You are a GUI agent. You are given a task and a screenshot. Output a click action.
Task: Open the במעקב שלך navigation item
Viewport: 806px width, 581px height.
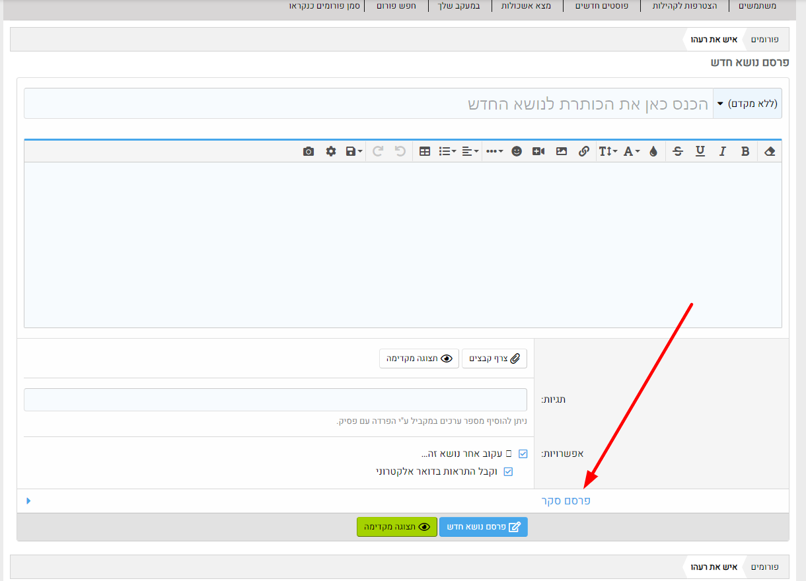point(459,6)
